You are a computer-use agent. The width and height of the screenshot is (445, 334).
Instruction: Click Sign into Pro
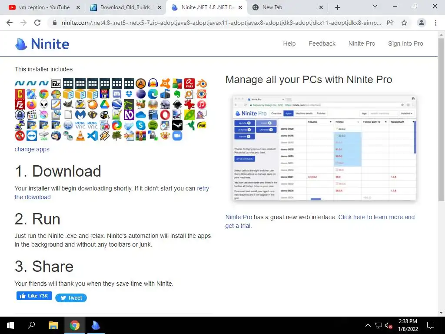point(405,43)
